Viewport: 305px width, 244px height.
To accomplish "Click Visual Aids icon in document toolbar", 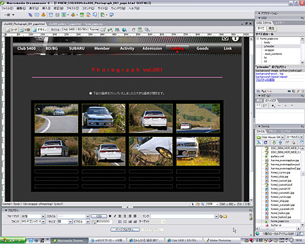I will 147,30.
